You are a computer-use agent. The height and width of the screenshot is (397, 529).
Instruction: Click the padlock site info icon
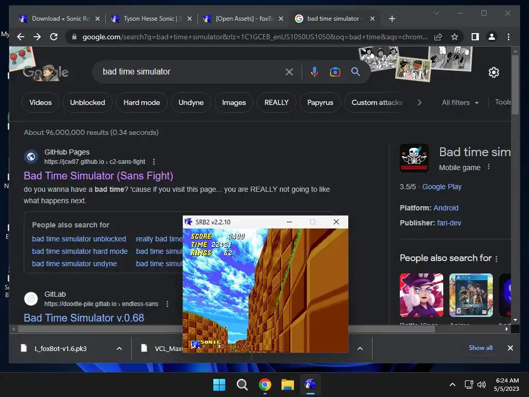click(74, 37)
